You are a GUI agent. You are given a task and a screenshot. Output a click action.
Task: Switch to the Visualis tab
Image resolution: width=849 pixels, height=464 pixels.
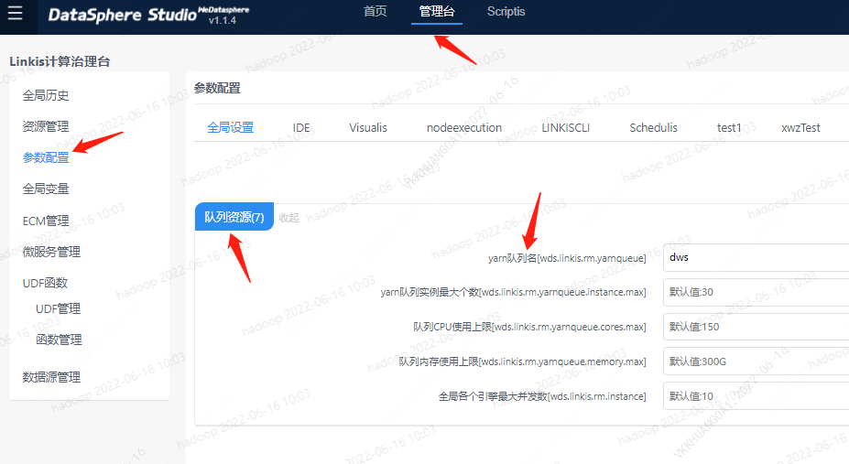tap(368, 127)
